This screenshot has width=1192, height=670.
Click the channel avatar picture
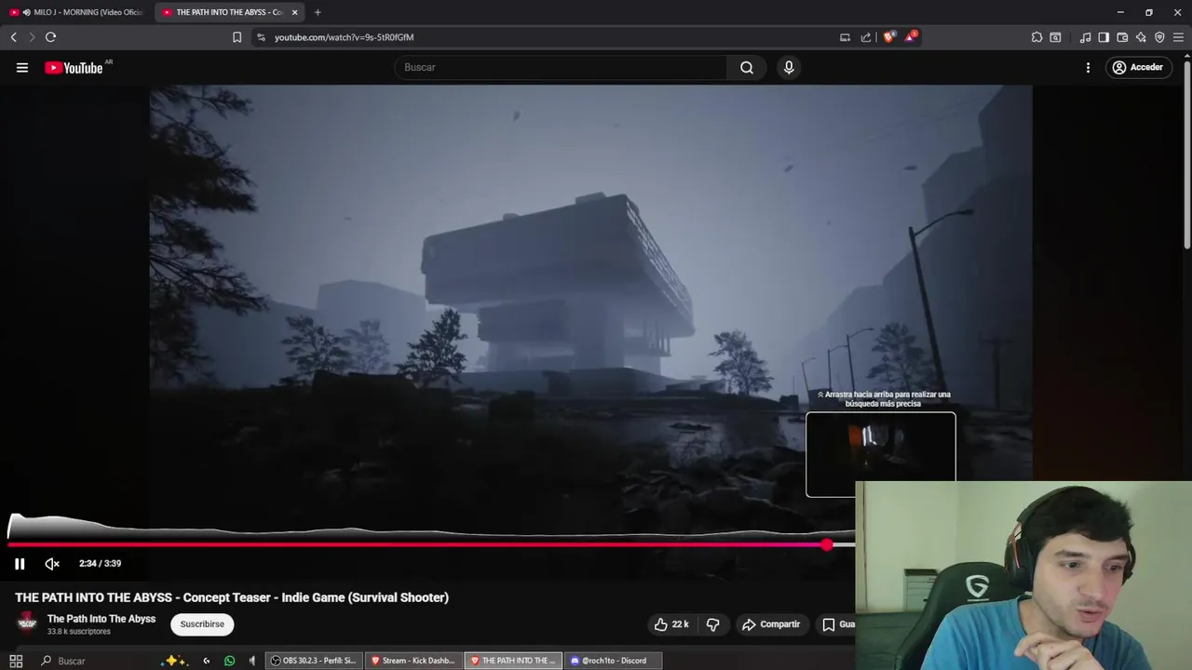click(x=28, y=623)
